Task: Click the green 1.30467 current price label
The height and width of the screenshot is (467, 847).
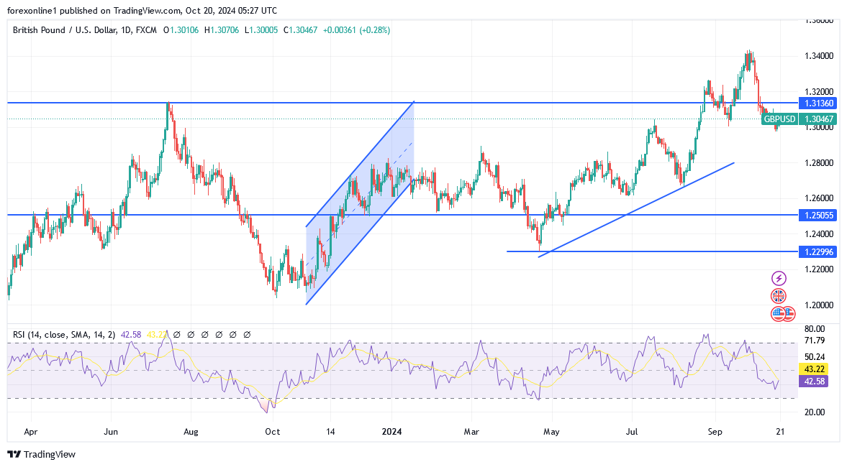Action: [x=819, y=119]
